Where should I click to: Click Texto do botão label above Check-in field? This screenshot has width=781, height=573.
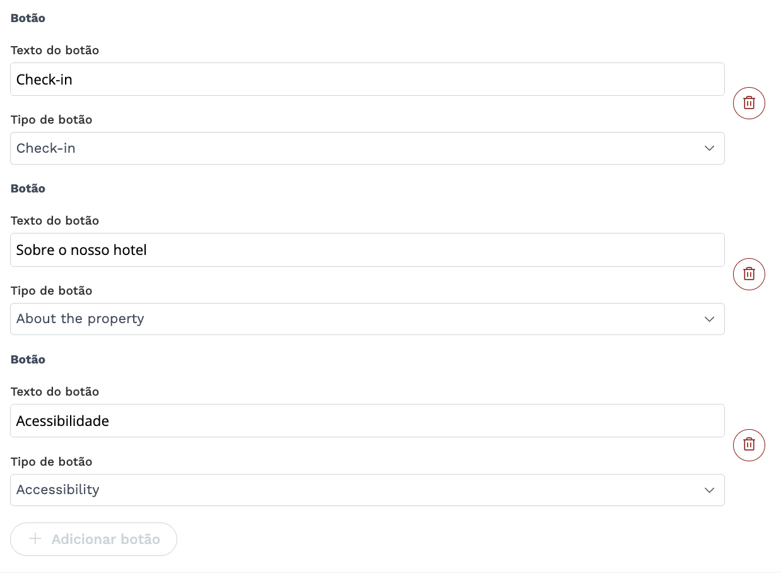pyautogui.click(x=55, y=50)
